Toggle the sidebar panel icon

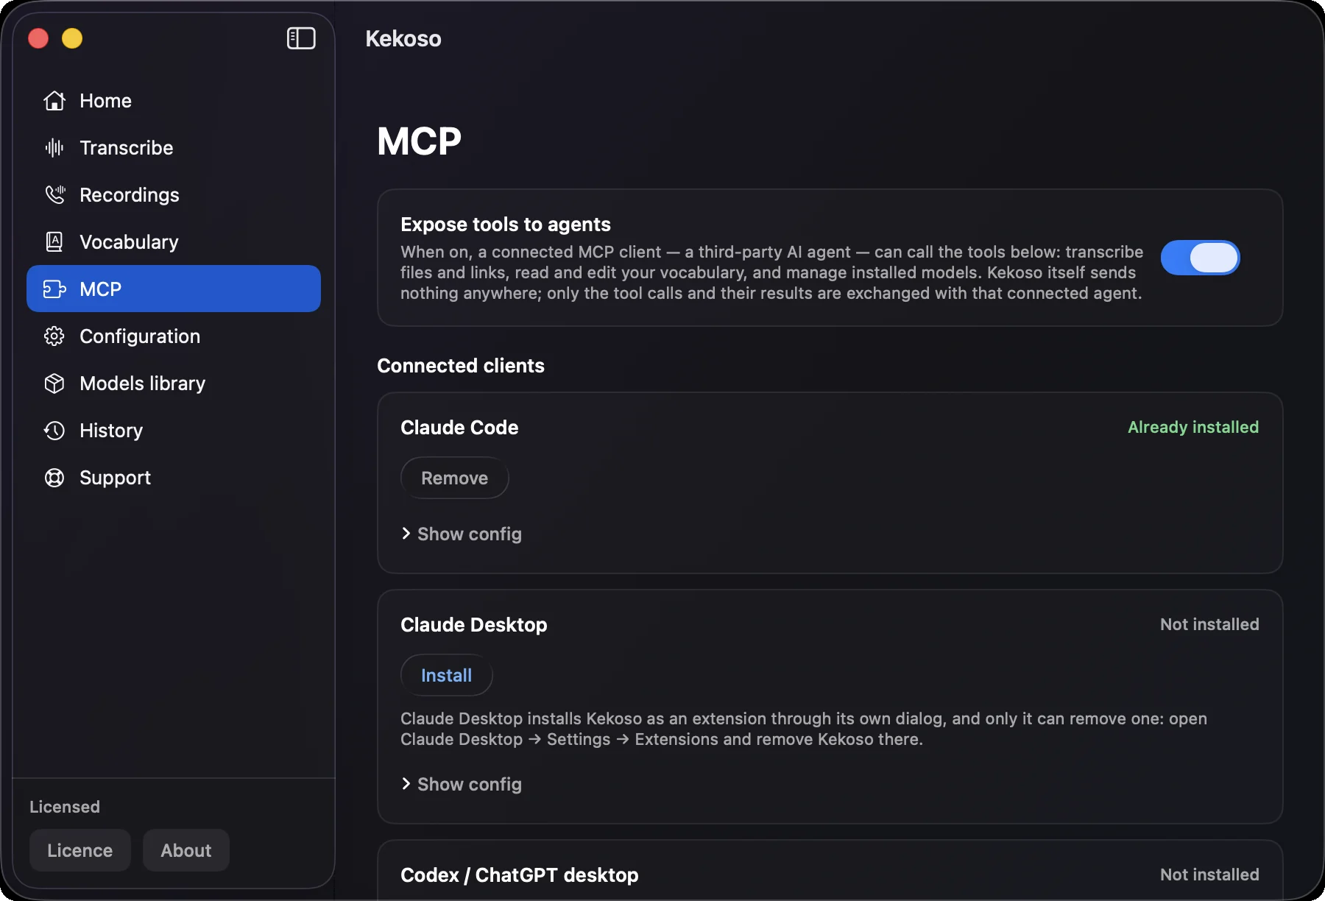(301, 38)
